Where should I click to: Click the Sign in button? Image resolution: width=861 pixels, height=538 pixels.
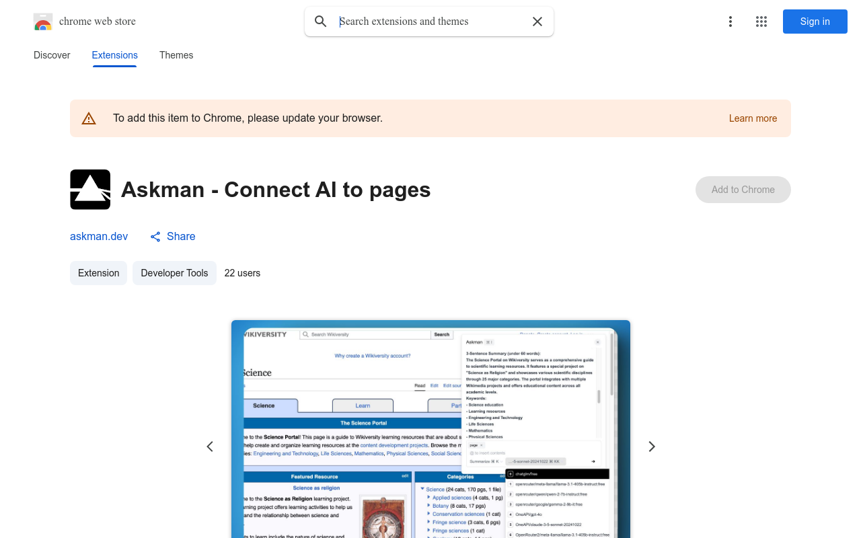pyautogui.click(x=815, y=22)
